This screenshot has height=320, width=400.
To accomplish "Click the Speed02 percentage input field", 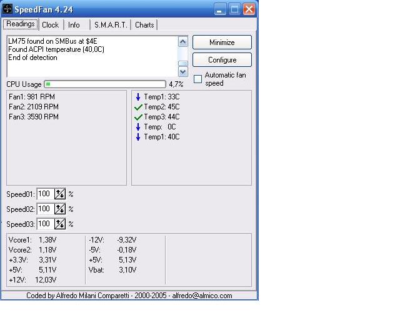I will (46, 209).
